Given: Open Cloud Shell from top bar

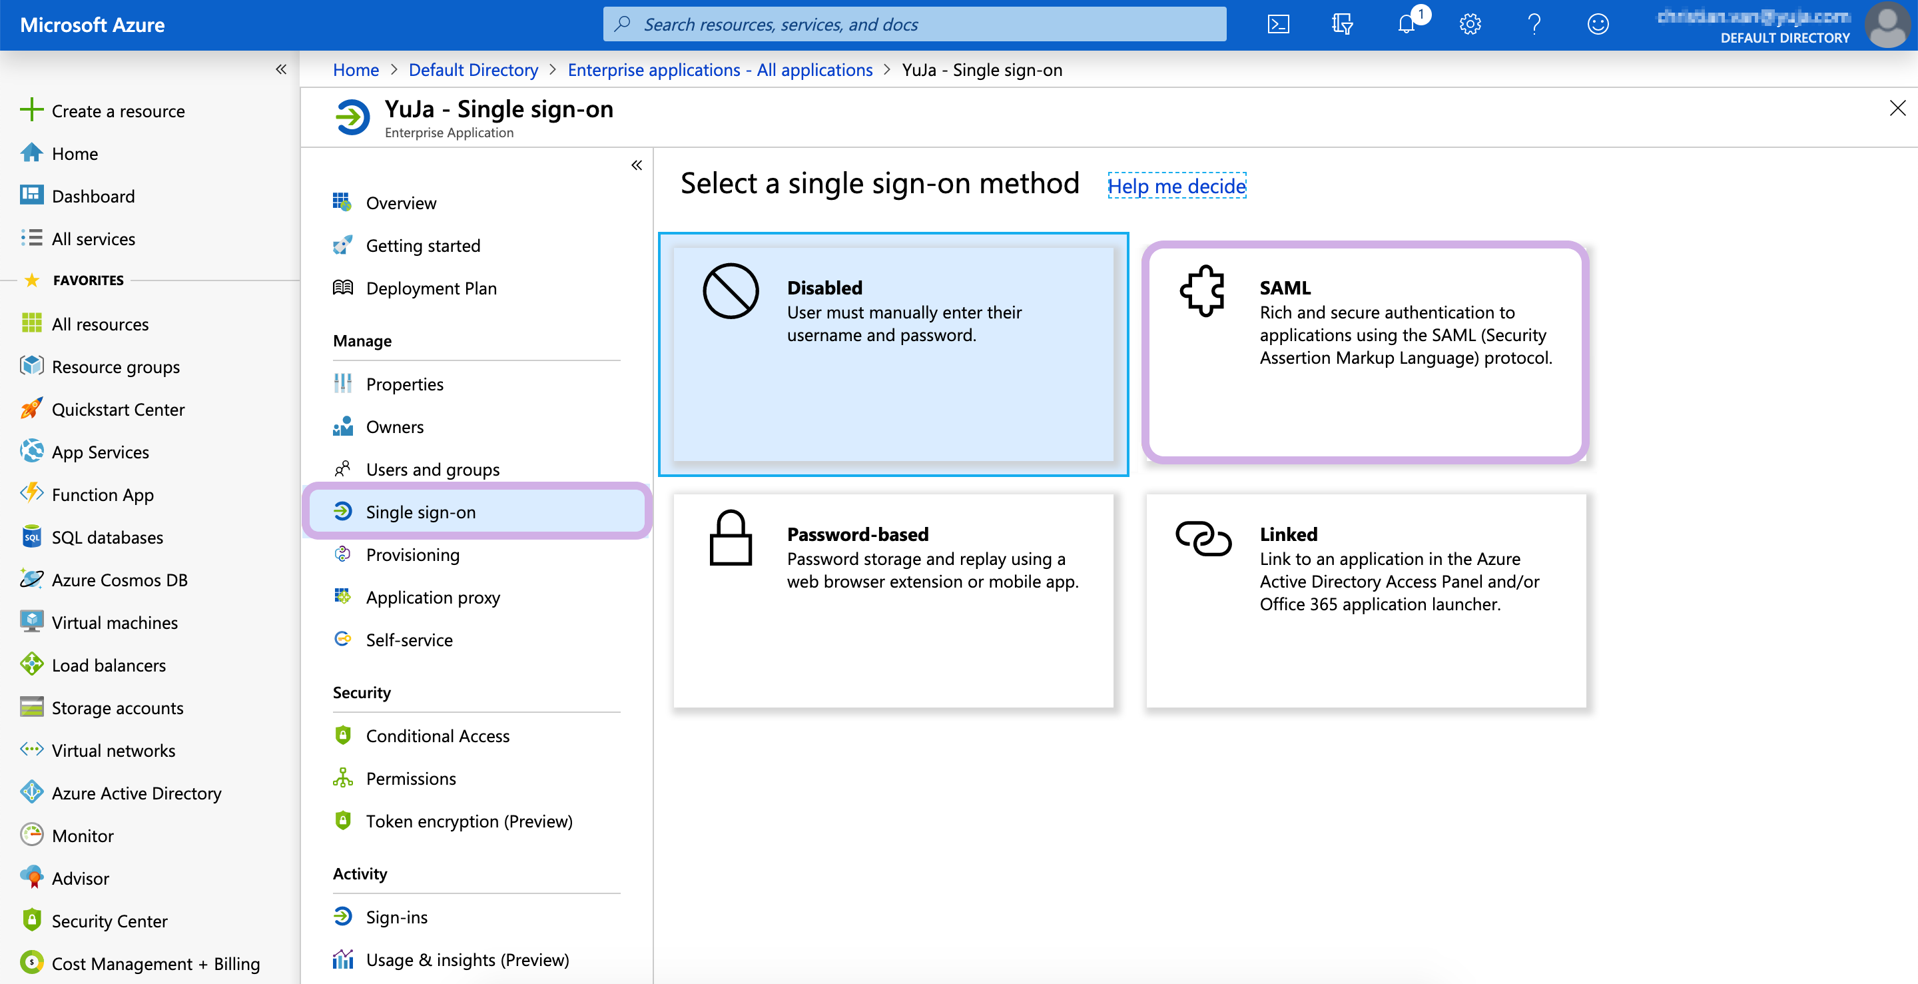Looking at the screenshot, I should click(x=1279, y=25).
